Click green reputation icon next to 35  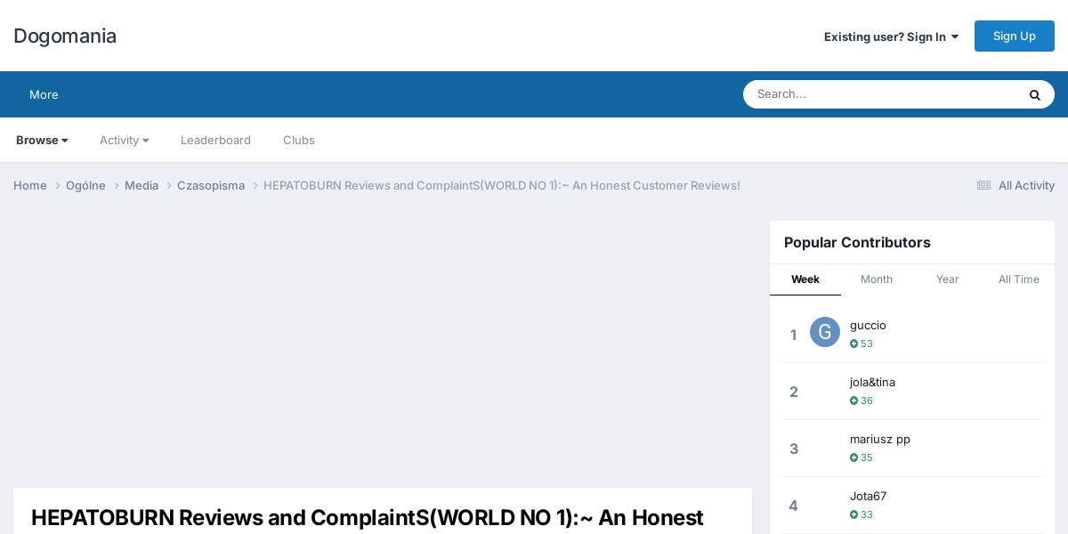854,457
